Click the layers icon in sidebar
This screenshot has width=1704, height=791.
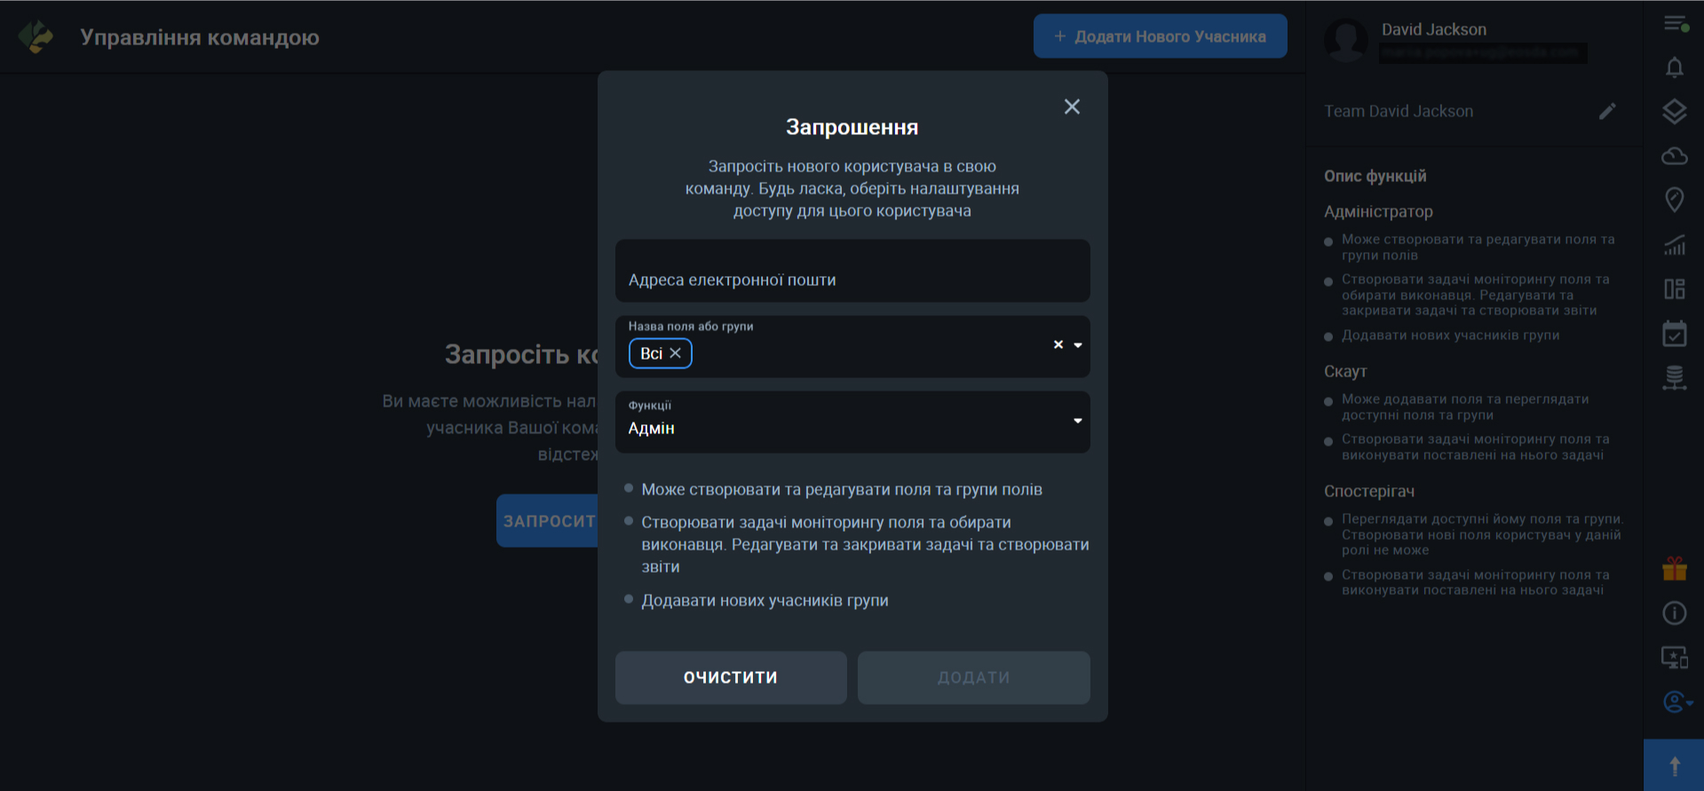click(x=1674, y=112)
